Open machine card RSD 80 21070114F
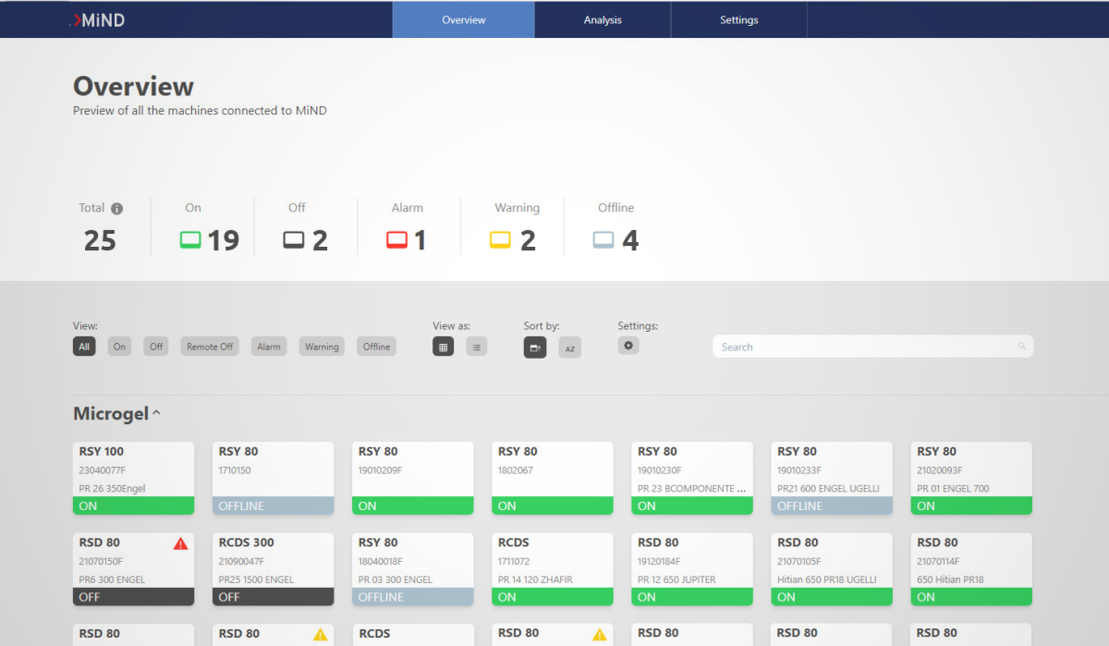The image size is (1109, 646). pyautogui.click(x=971, y=569)
